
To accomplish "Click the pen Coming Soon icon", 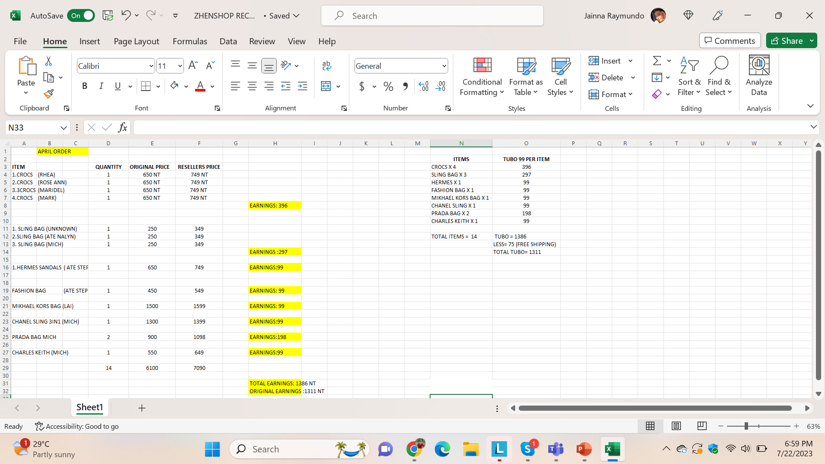I will pyautogui.click(x=718, y=15).
